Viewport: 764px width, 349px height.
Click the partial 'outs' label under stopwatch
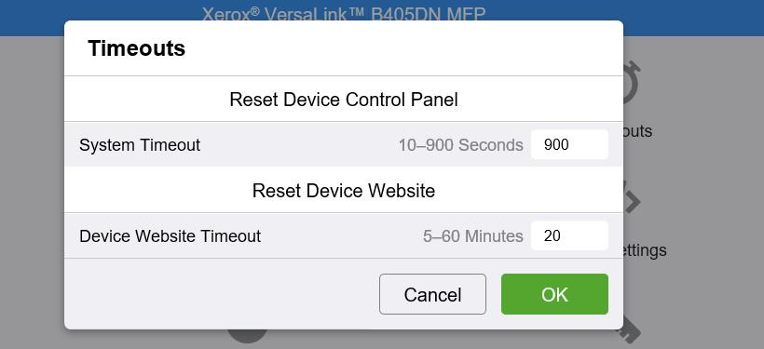(637, 131)
